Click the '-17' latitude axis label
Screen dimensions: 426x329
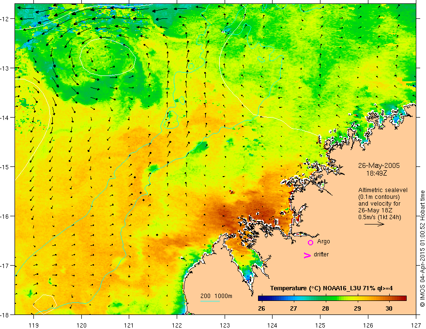pos(5,266)
